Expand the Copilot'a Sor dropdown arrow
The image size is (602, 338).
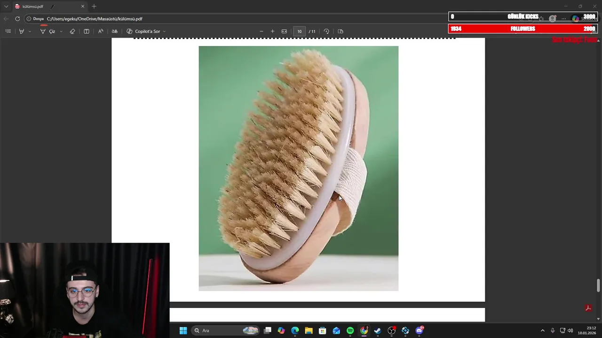(x=164, y=31)
